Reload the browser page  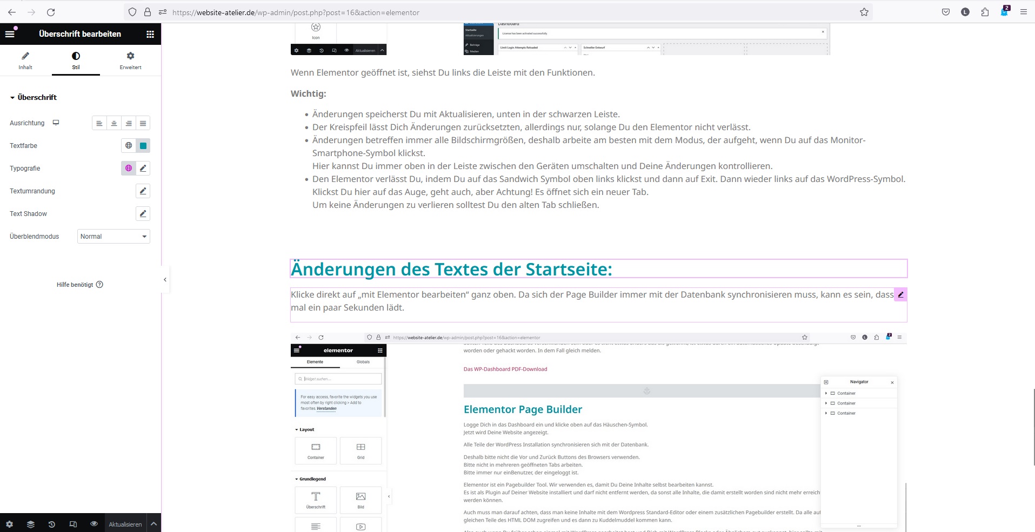coord(51,12)
